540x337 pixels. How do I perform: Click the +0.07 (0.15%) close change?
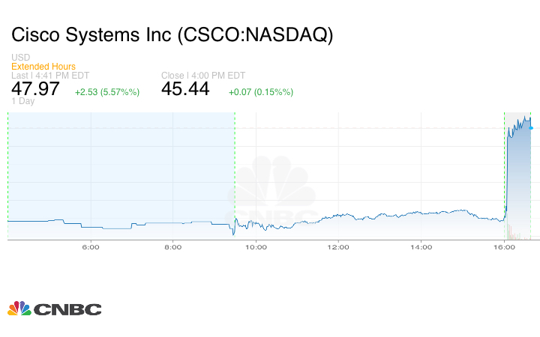(260, 92)
